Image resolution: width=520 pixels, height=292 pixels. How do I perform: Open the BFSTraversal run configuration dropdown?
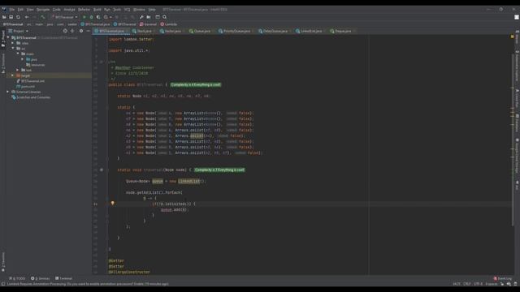[64, 17]
